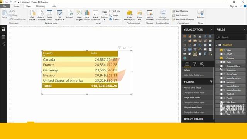Image resolution: width=247 pixels, height=139 pixels.
Task: Click the New Quick Measure button
Action: point(183,19)
